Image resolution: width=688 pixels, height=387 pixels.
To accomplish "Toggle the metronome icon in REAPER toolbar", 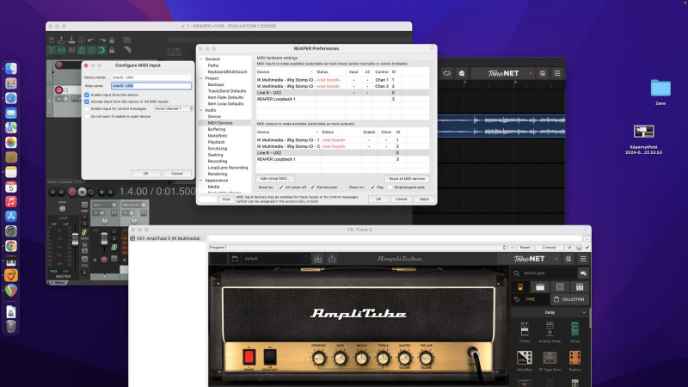I will (x=112, y=40).
